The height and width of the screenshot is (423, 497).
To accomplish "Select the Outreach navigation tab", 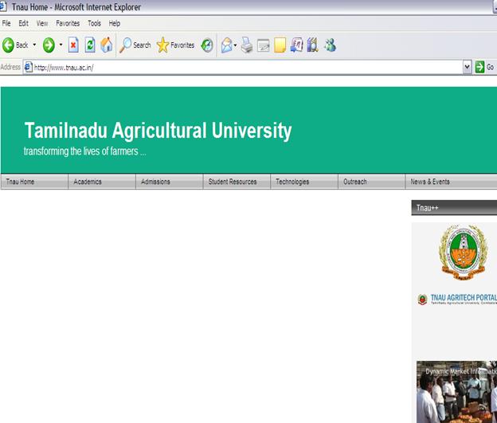I will tap(372, 182).
